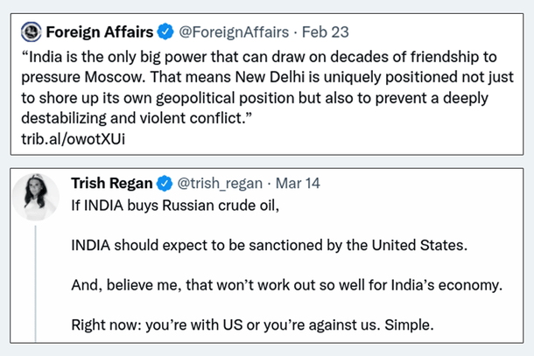Click the Trish Regan display name
The image size is (534, 356).
(x=111, y=184)
